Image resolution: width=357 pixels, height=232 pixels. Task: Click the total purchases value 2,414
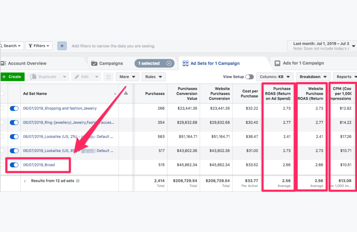click(x=159, y=181)
